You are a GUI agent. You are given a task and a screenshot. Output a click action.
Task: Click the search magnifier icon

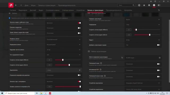pyautogui.click(x=133, y=5)
